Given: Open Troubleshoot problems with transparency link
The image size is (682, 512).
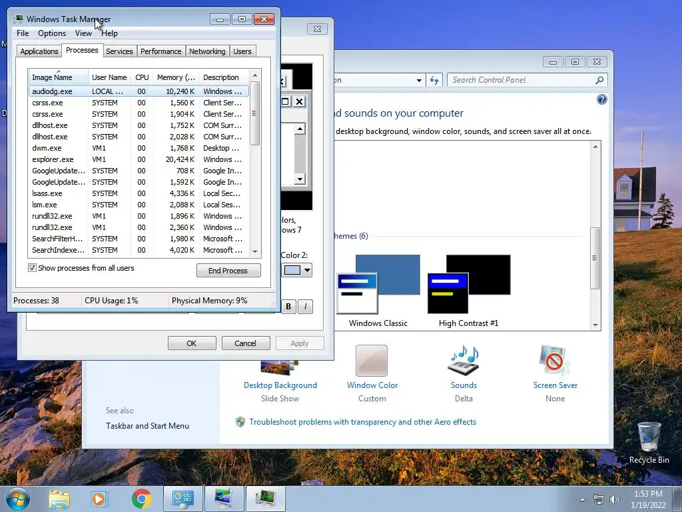Looking at the screenshot, I should pos(362,422).
